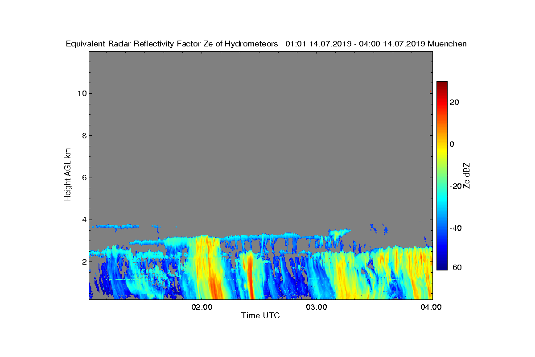
Task: Click the '-60' colorbar tick label
Action: tap(456, 267)
